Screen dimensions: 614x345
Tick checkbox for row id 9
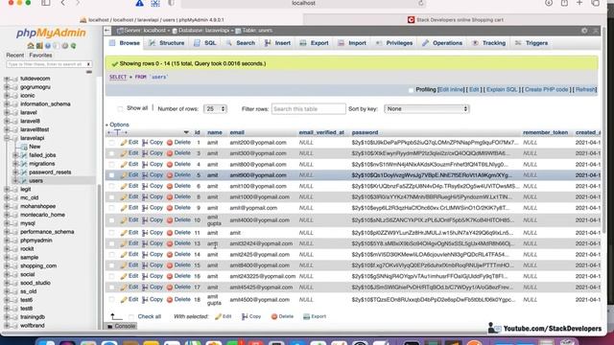pos(112,208)
